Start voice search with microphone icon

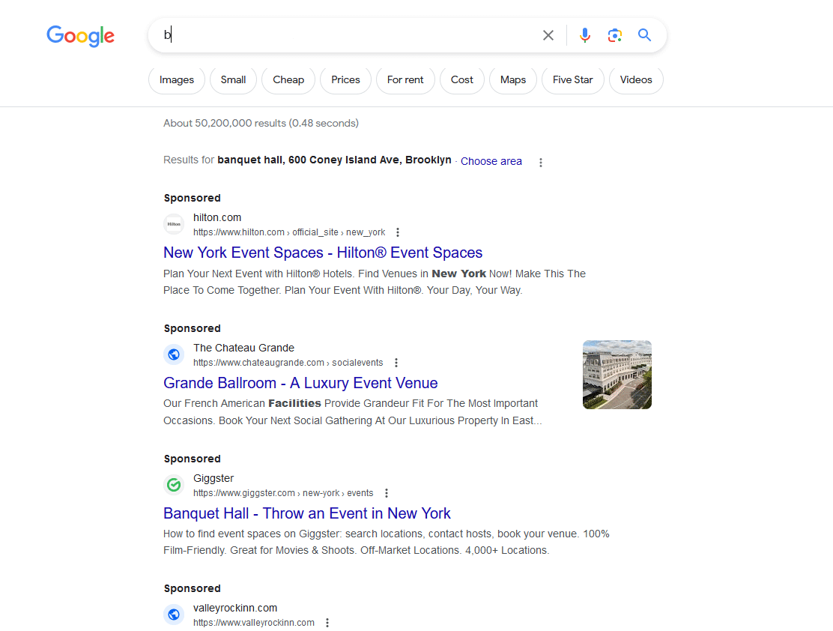pos(585,35)
